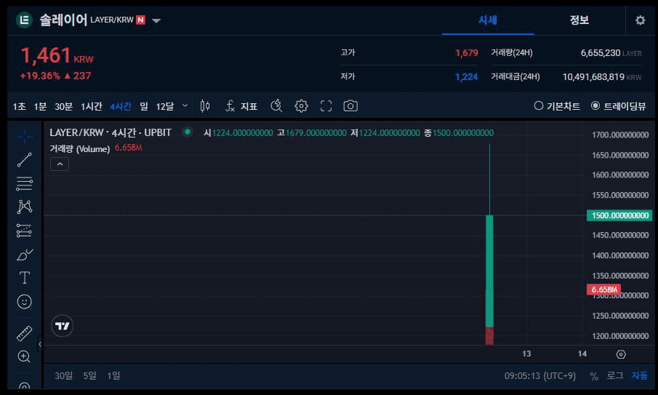Image resolution: width=658 pixels, height=395 pixels.
Task: Open page settings gear at top right
Action: [x=640, y=20]
